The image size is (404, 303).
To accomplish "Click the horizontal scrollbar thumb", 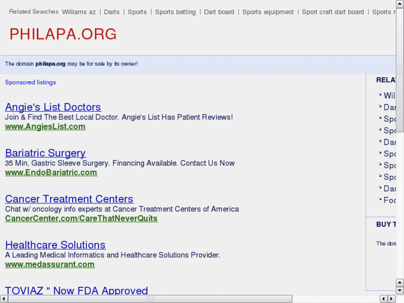I will pyautogui.click(x=150, y=299).
